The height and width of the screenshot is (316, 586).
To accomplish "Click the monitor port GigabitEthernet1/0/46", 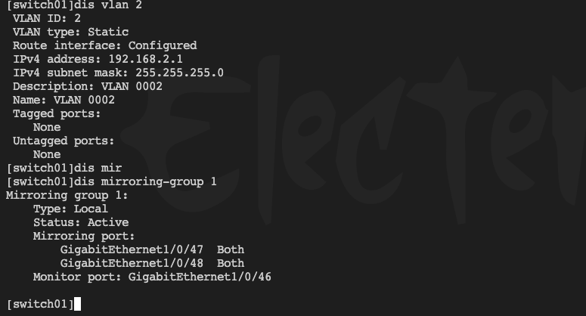I will click(200, 277).
